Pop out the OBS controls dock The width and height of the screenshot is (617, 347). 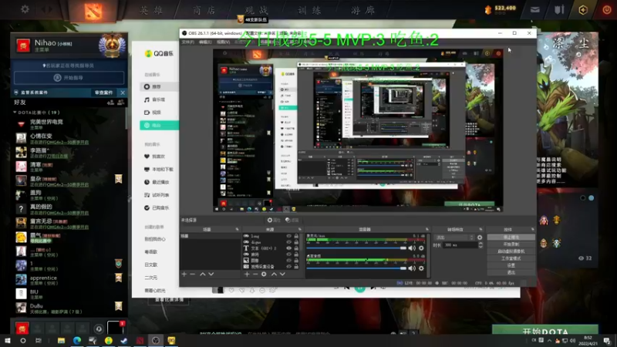tap(532, 229)
